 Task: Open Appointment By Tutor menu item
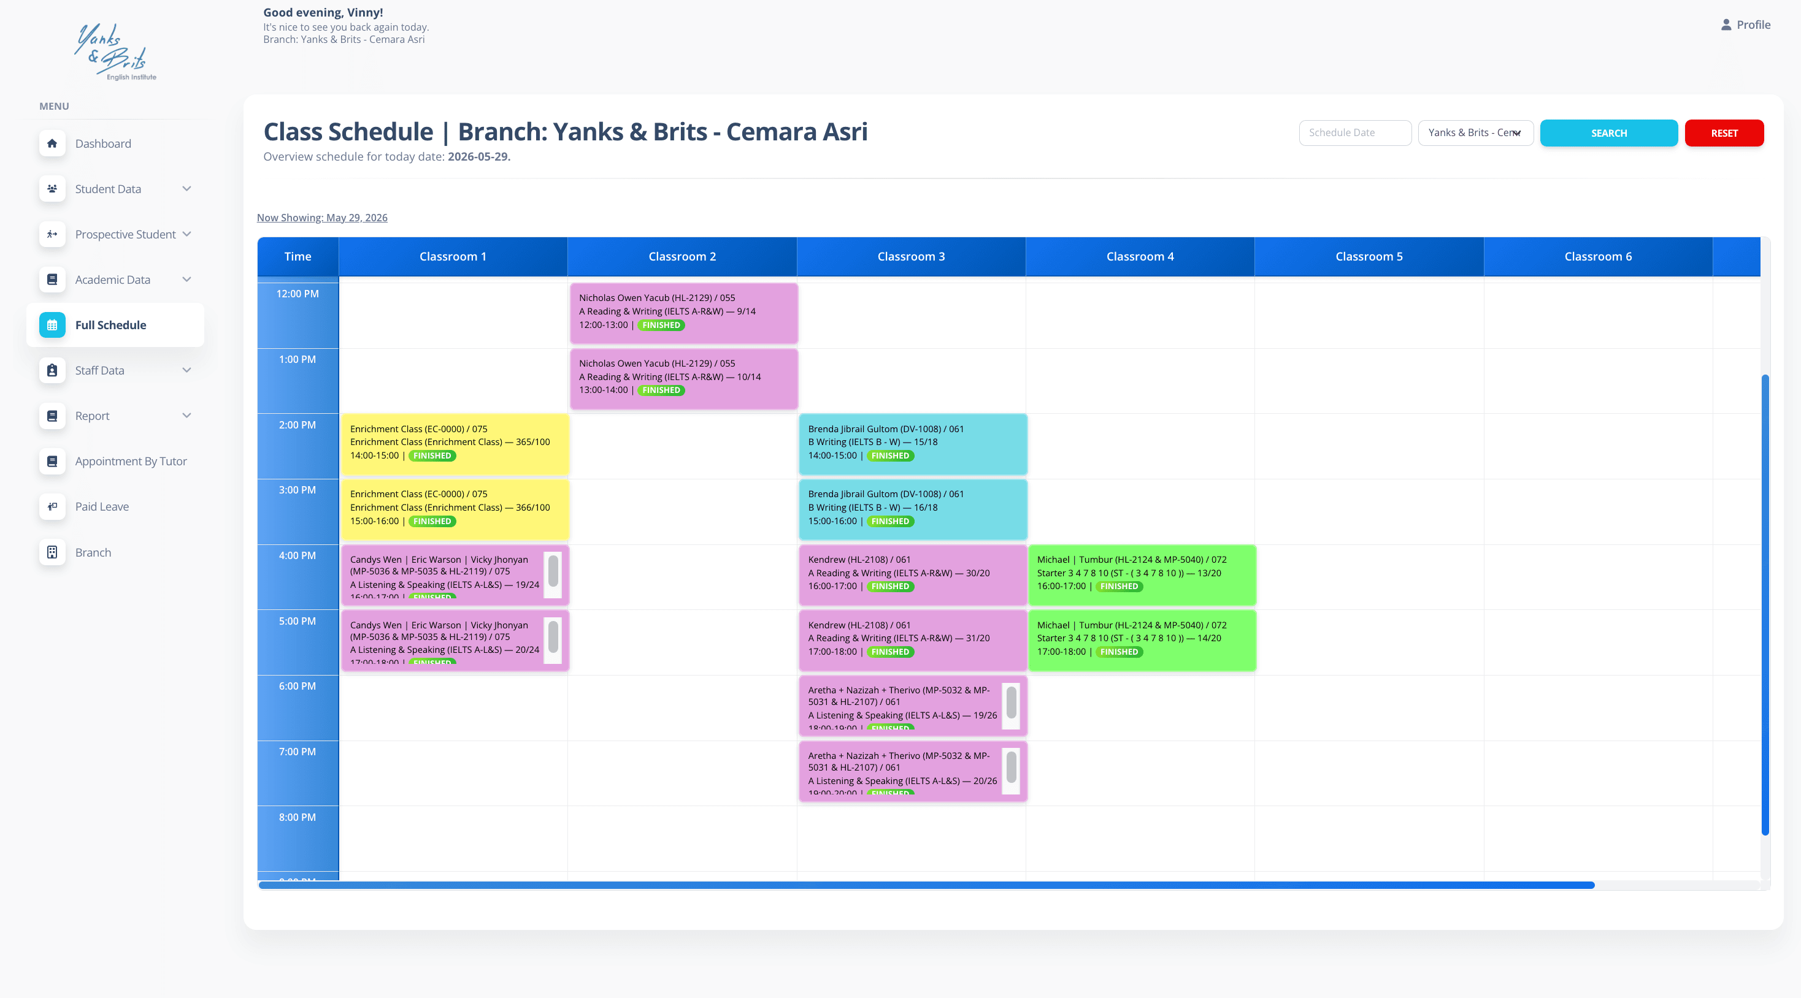click(x=115, y=461)
